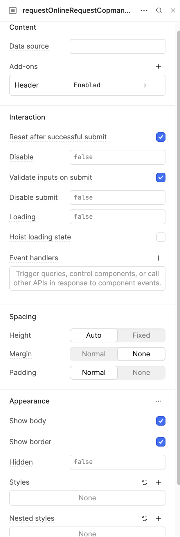Add an event handler with the plus icon

pos(159,258)
